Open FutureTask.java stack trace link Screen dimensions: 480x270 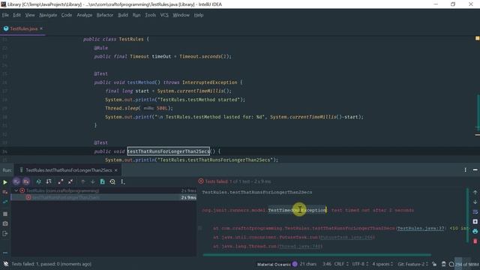click(346, 237)
